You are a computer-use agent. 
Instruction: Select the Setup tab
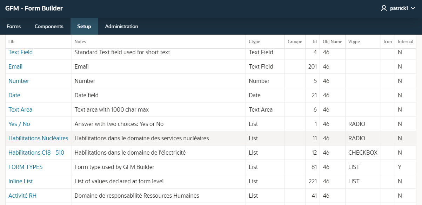tap(84, 26)
